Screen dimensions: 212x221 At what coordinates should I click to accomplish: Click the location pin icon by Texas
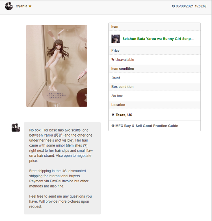click(x=113, y=115)
